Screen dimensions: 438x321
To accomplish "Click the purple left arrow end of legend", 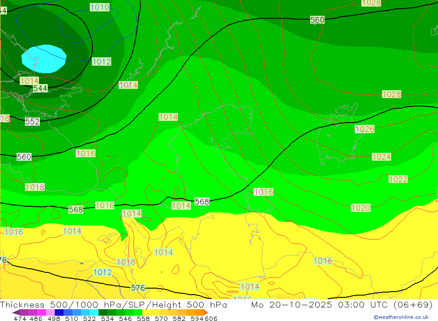I will coord(16,312).
